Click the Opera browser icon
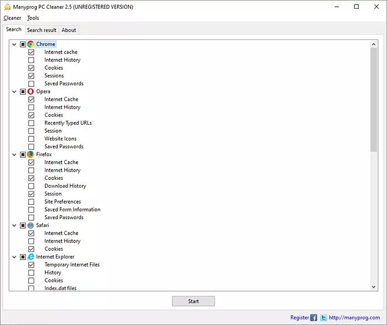This screenshot has width=387, height=325. (30, 91)
